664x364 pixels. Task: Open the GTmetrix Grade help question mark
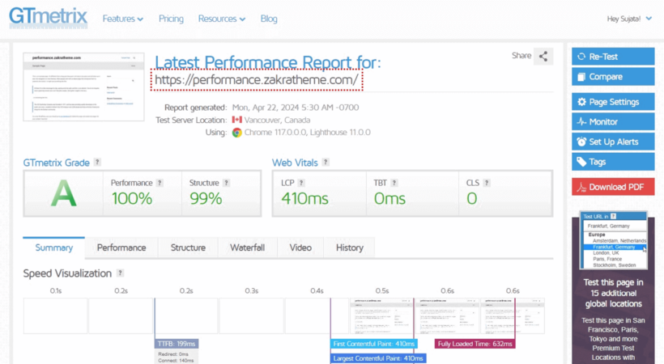pyautogui.click(x=97, y=162)
